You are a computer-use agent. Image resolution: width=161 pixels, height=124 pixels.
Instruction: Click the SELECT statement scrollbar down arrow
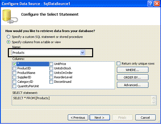pos(154,103)
